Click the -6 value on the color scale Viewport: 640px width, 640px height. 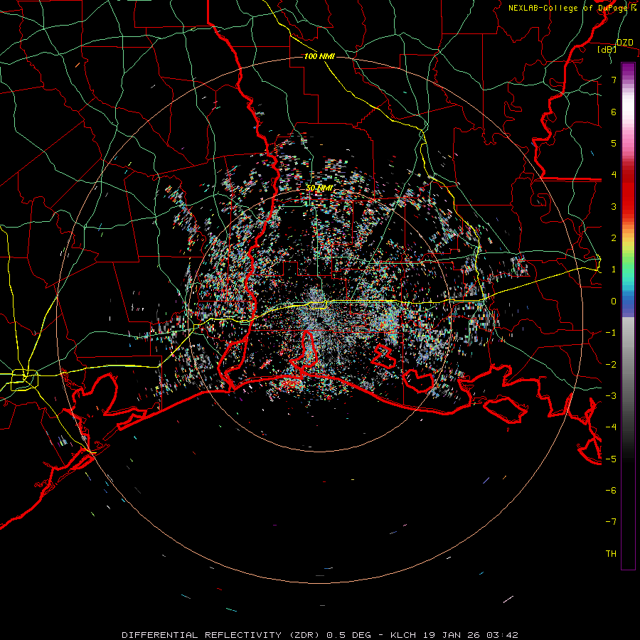point(611,490)
